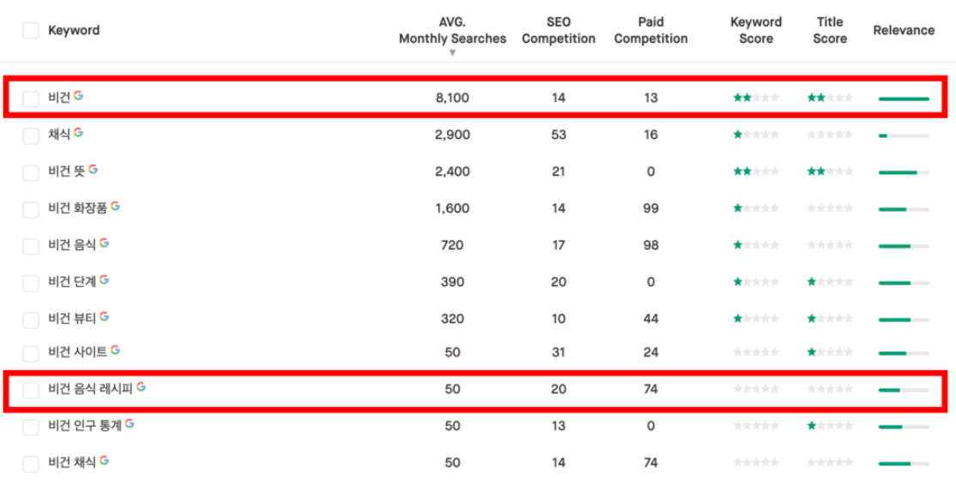
Task: Click Google icon beside 비건 인구 통계
Action: click(x=130, y=424)
